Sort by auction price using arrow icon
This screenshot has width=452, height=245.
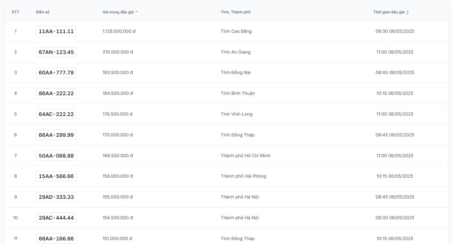pyautogui.click(x=137, y=12)
